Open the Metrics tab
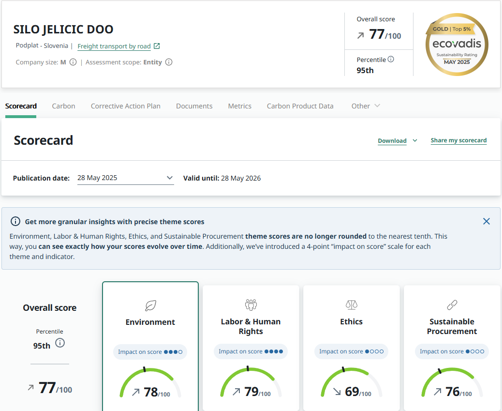 tap(239, 106)
